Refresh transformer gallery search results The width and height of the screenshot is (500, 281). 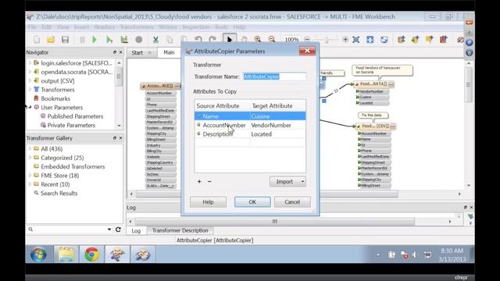[118, 229]
